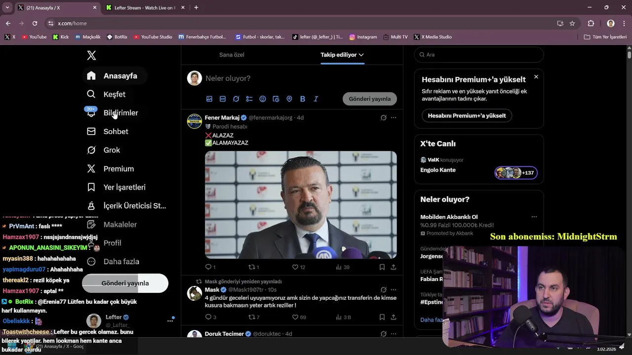Click the search icon beside Keşfet
This screenshot has width=632, height=355.
[x=91, y=94]
